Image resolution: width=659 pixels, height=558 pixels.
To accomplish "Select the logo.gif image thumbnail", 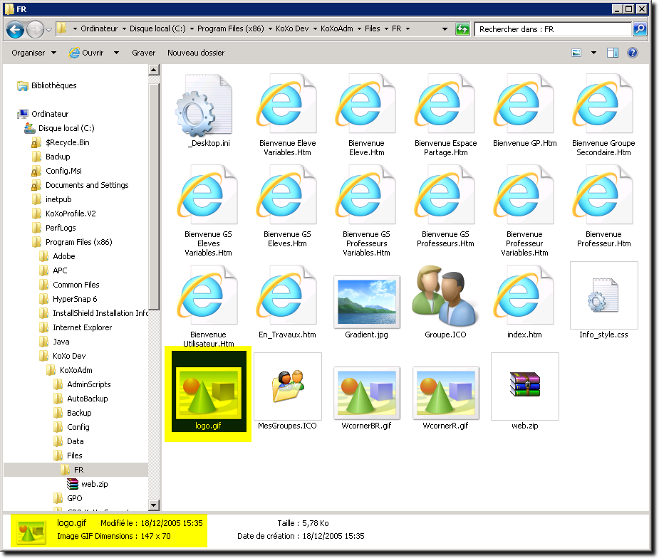I will pos(209,393).
